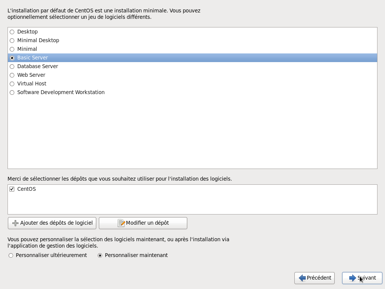Pick the Virtual Host radio button
385x289 pixels.
pyautogui.click(x=12, y=84)
